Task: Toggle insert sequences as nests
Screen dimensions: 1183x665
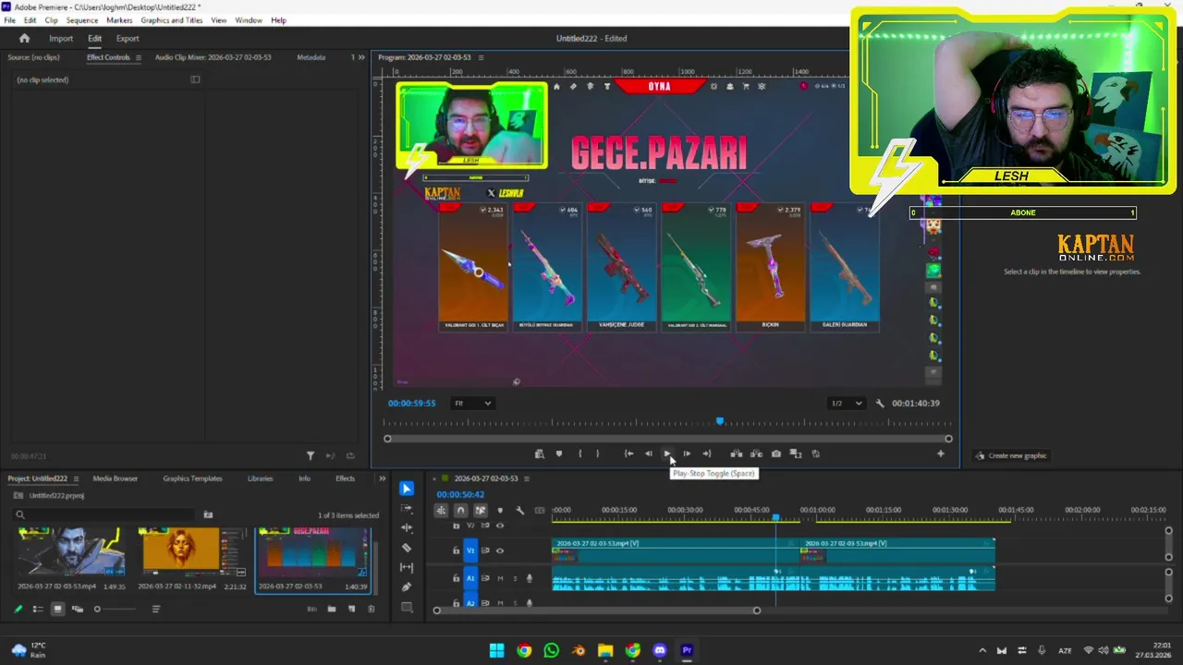Action: (441, 510)
